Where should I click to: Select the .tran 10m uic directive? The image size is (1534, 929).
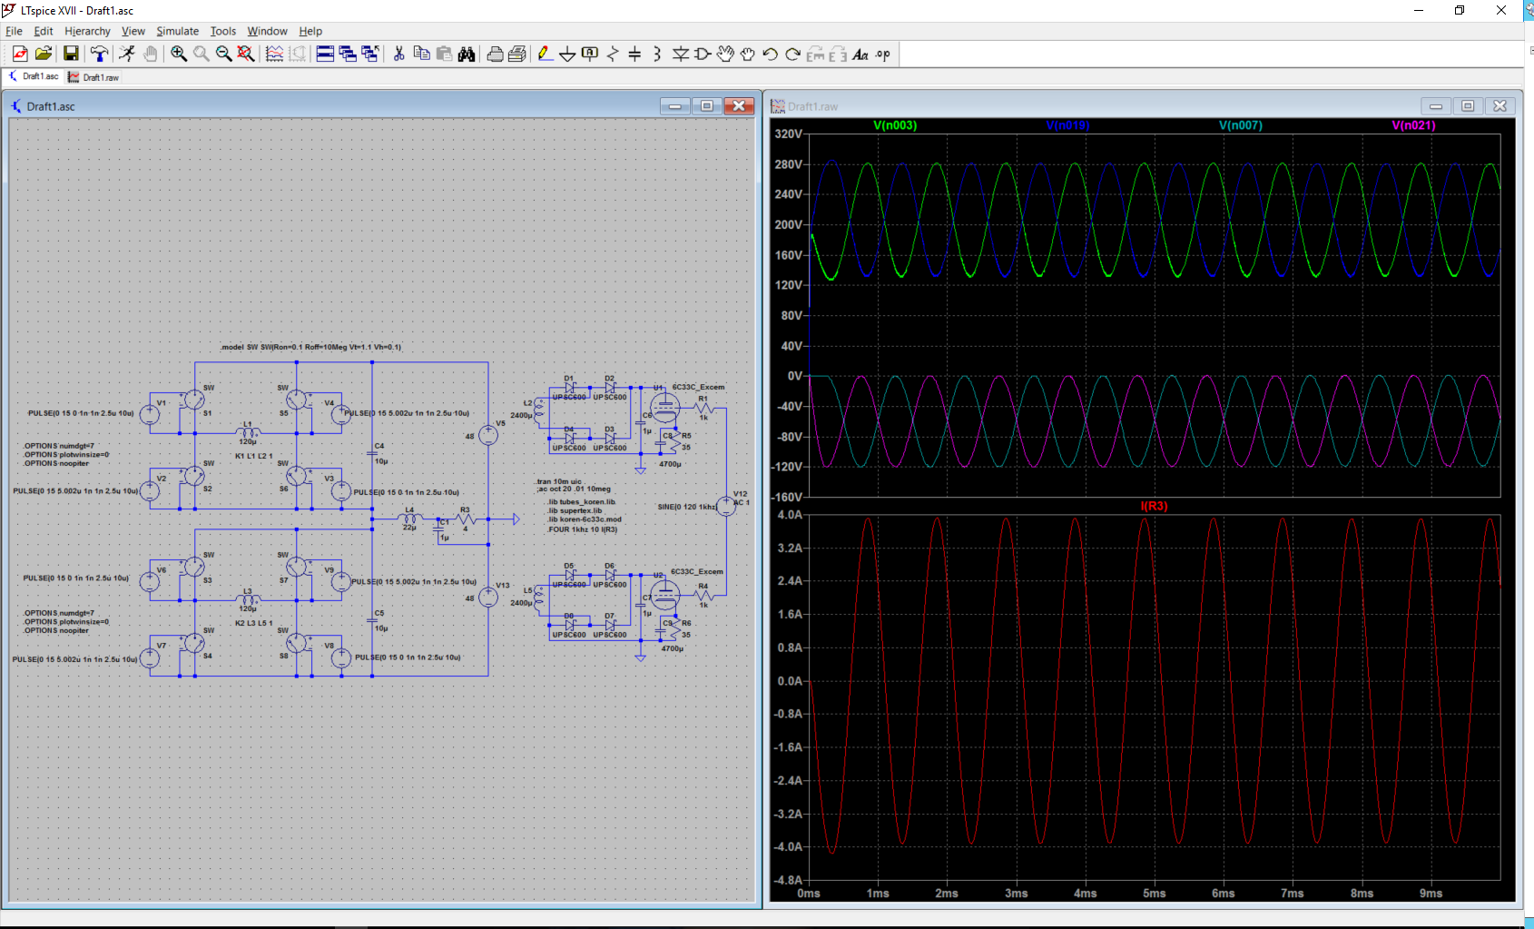pyautogui.click(x=558, y=481)
